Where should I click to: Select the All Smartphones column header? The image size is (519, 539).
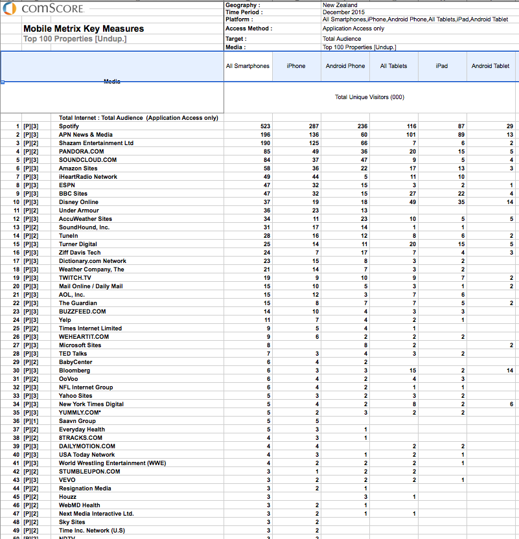click(248, 66)
